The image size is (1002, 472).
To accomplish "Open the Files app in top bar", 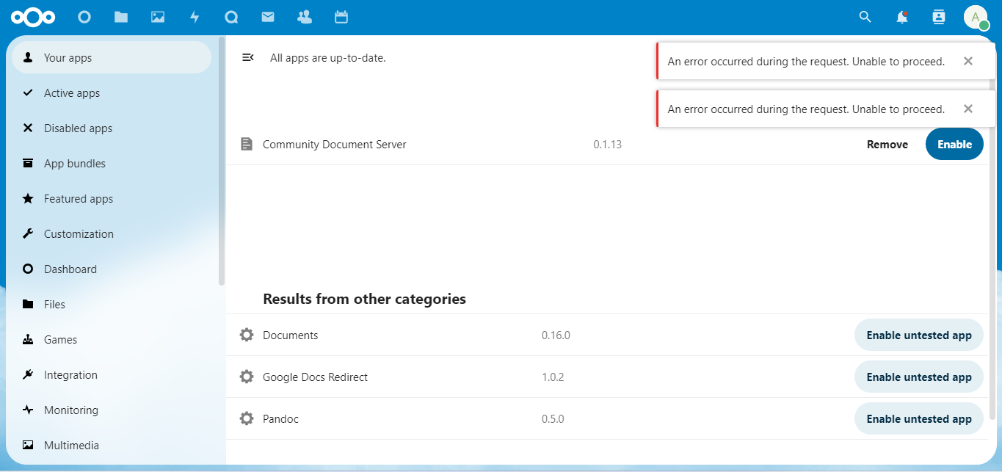I will 121,17.
